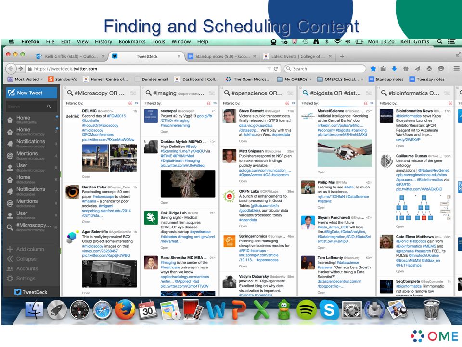Open TweetDeck Settings
Image resolution: width=462 pixels, height=347 pixels.
[21, 279]
